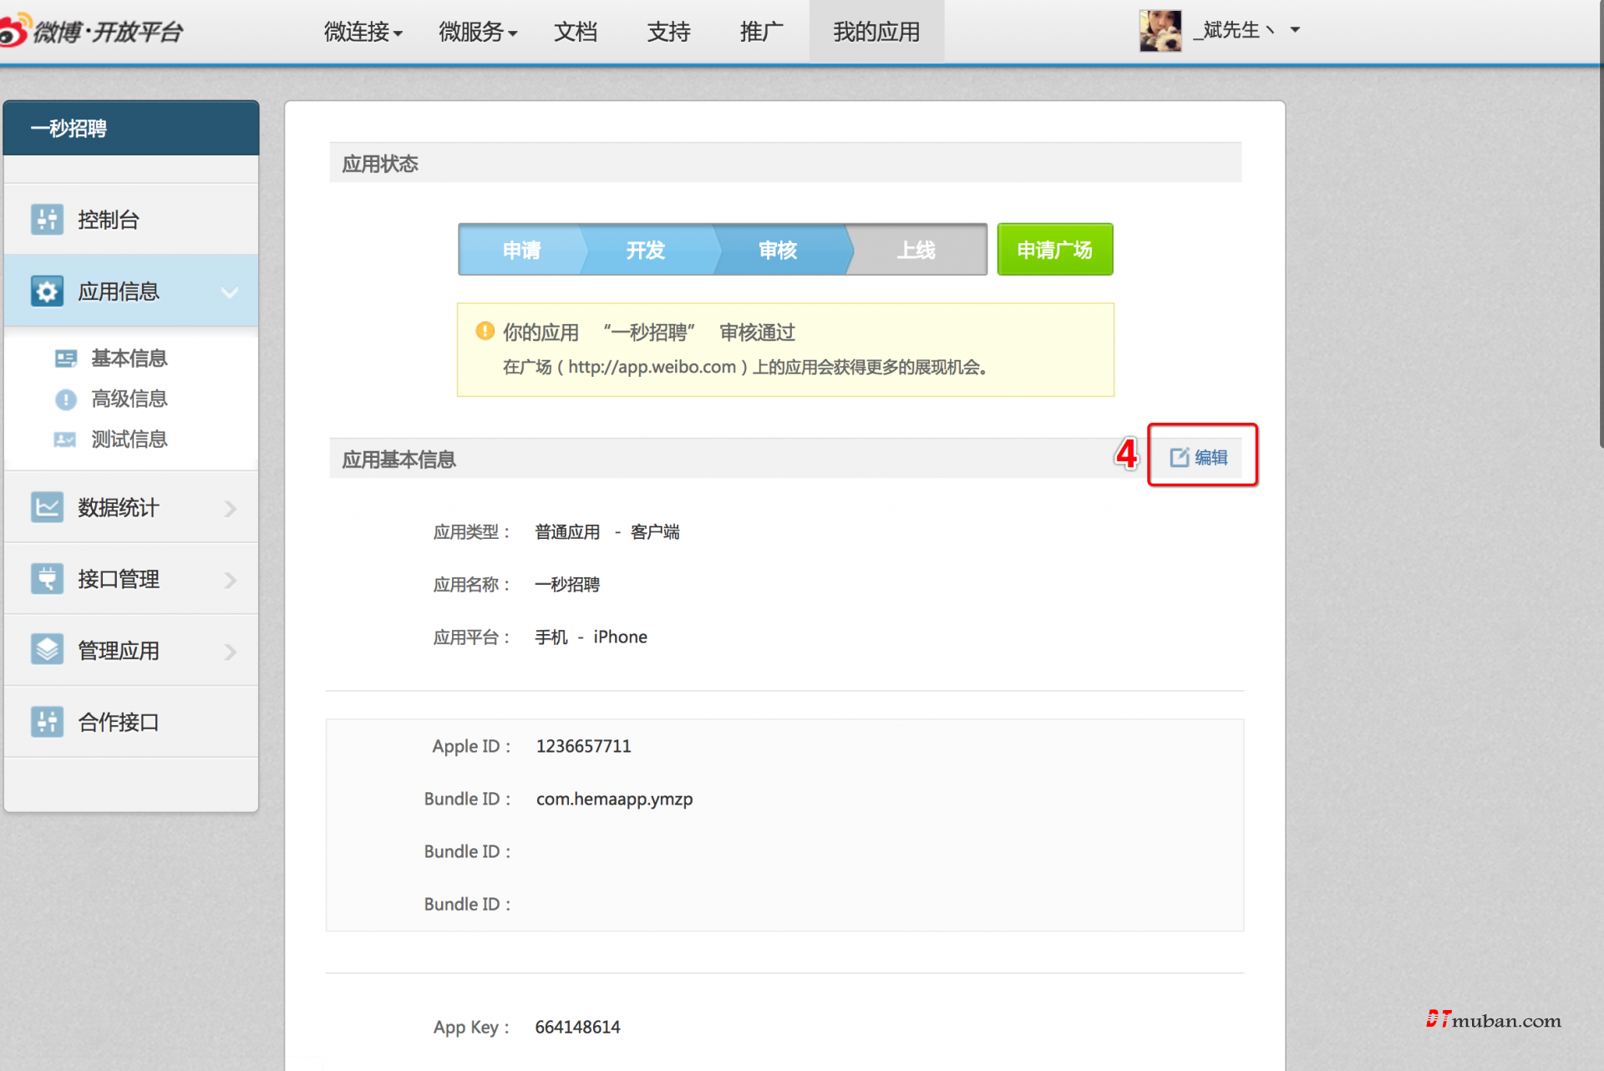Expand the user account dropdown arrow
The height and width of the screenshot is (1071, 1604).
pyautogui.click(x=1295, y=30)
